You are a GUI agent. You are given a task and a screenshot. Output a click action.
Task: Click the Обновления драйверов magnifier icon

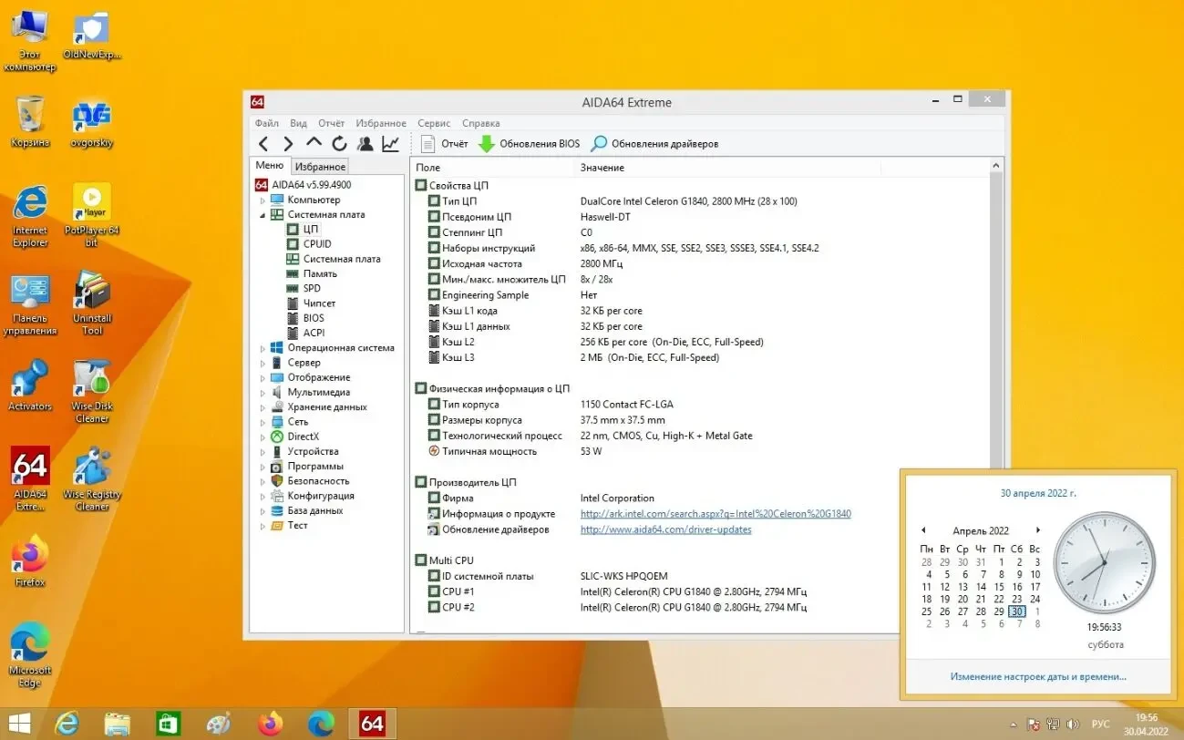(x=598, y=143)
